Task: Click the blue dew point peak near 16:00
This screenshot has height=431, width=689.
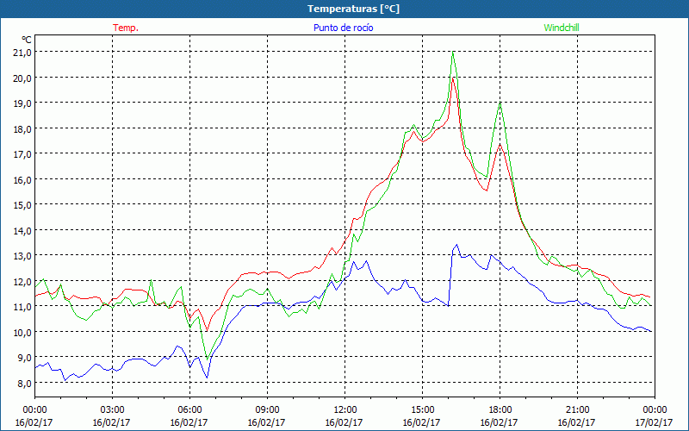Action: 456,245
